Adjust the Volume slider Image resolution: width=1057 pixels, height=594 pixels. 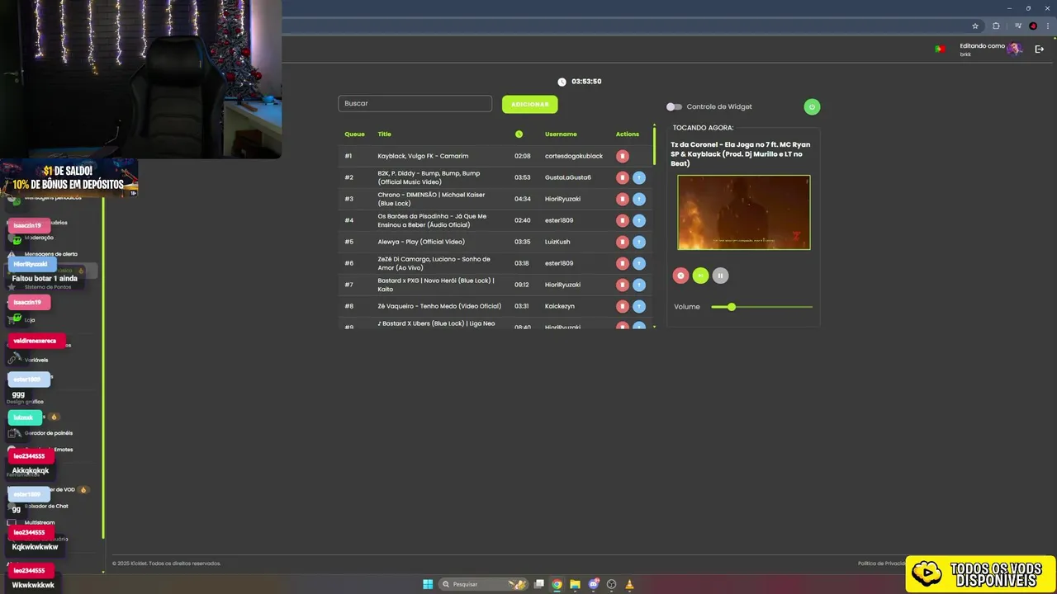[x=761, y=307]
